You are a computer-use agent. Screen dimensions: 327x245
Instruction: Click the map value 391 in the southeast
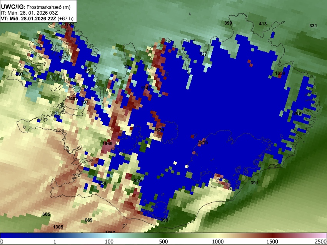tap(254, 183)
